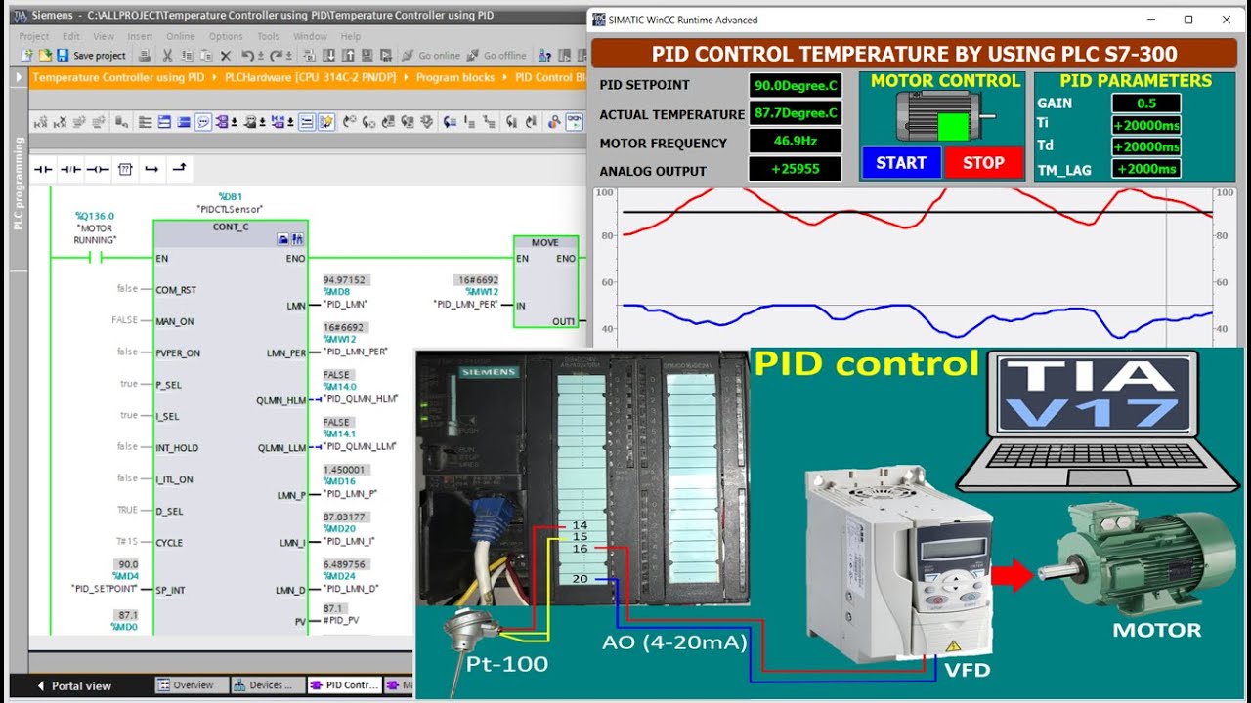
Task: Open CONT_C block configuration icon
Action: [284, 238]
